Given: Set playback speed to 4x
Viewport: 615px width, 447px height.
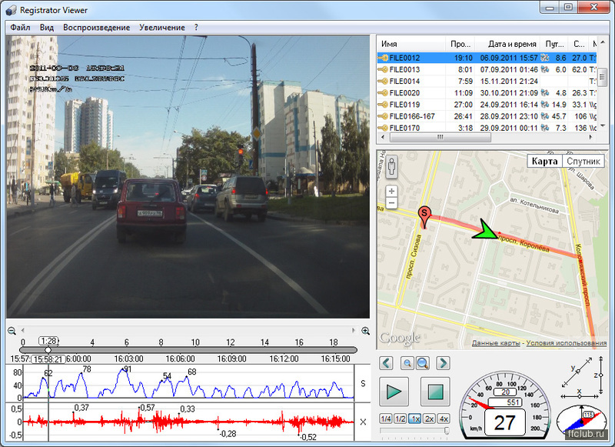Looking at the screenshot, I should click(x=444, y=419).
